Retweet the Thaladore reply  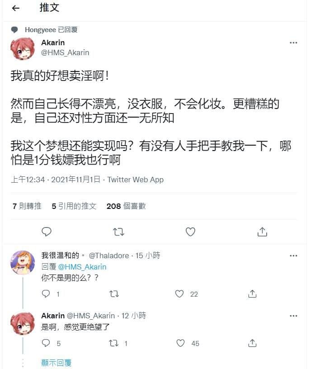pos(114,293)
